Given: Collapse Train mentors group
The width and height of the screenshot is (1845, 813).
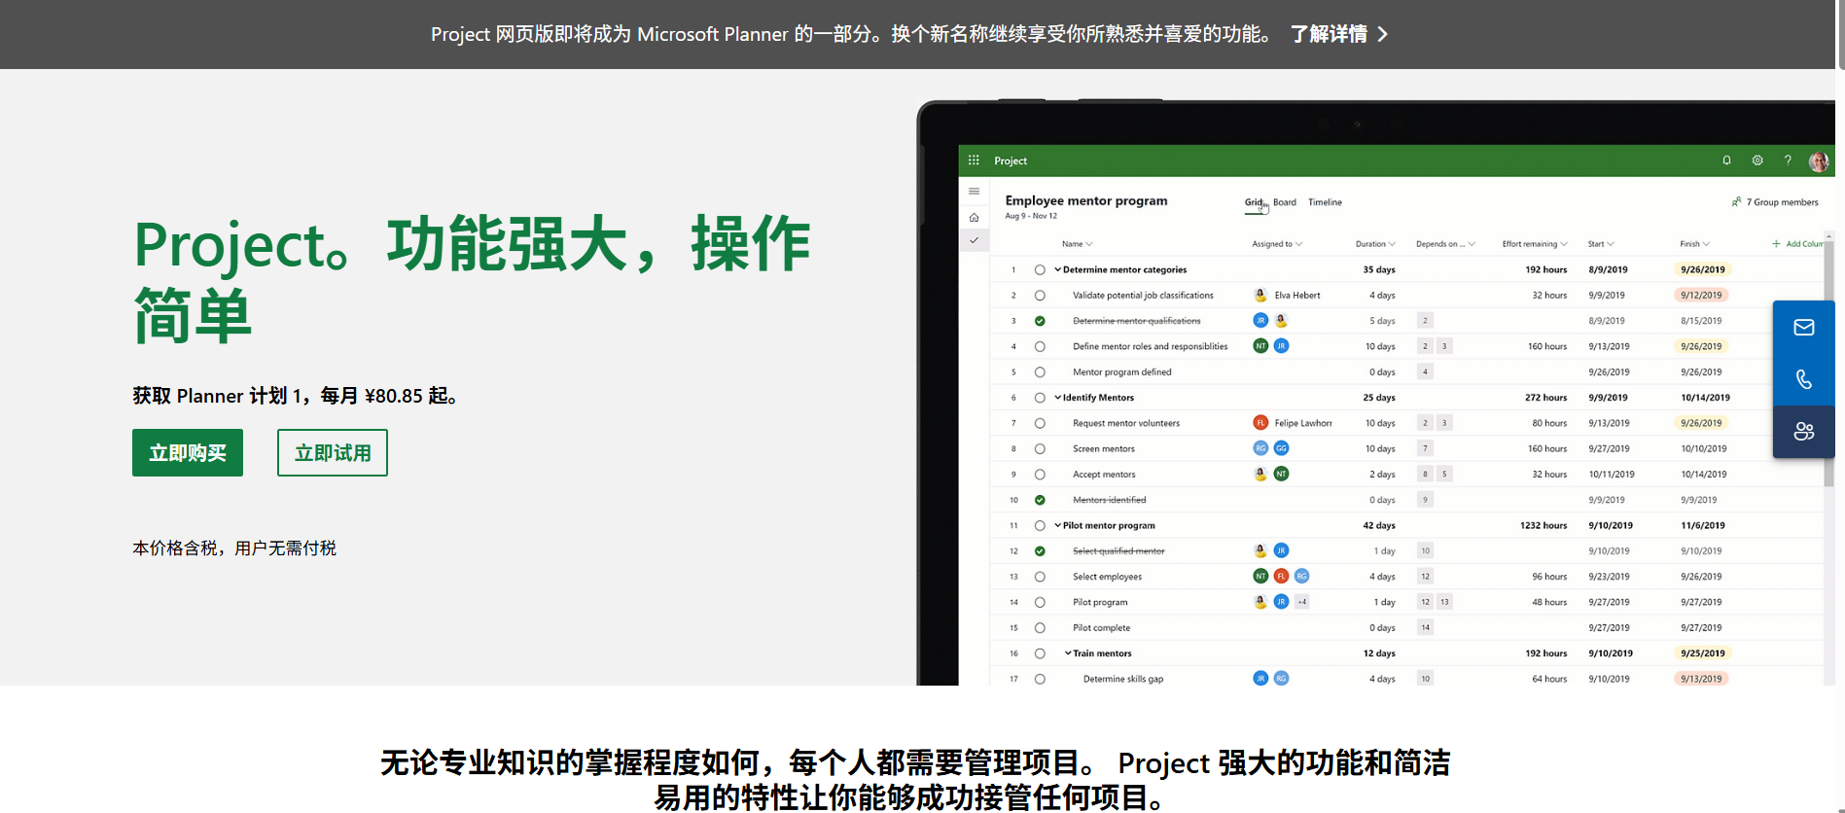Looking at the screenshot, I should click(x=1068, y=654).
